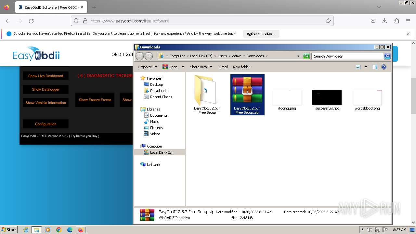416x234 pixels.
Task: Click Show Freeze Frame on the webpage
Action: 95,100
